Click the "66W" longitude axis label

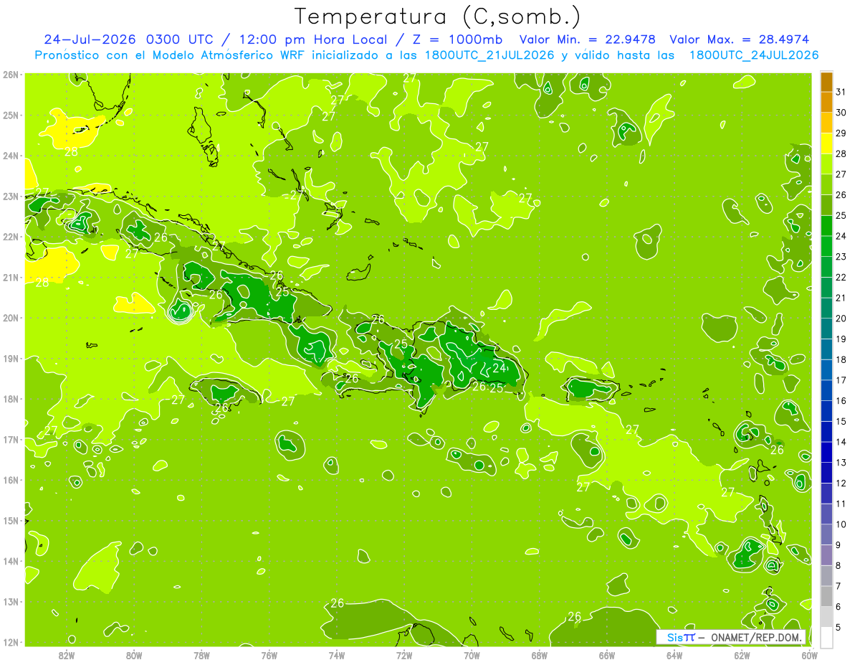(607, 655)
